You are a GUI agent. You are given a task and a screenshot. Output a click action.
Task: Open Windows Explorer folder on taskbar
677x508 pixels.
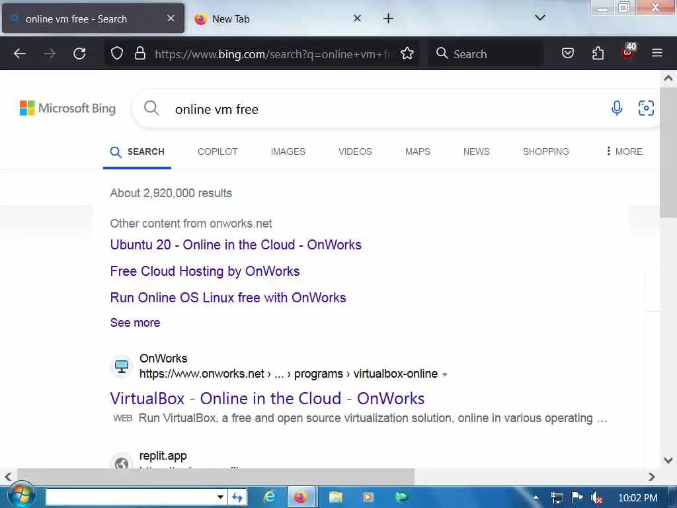pos(336,497)
